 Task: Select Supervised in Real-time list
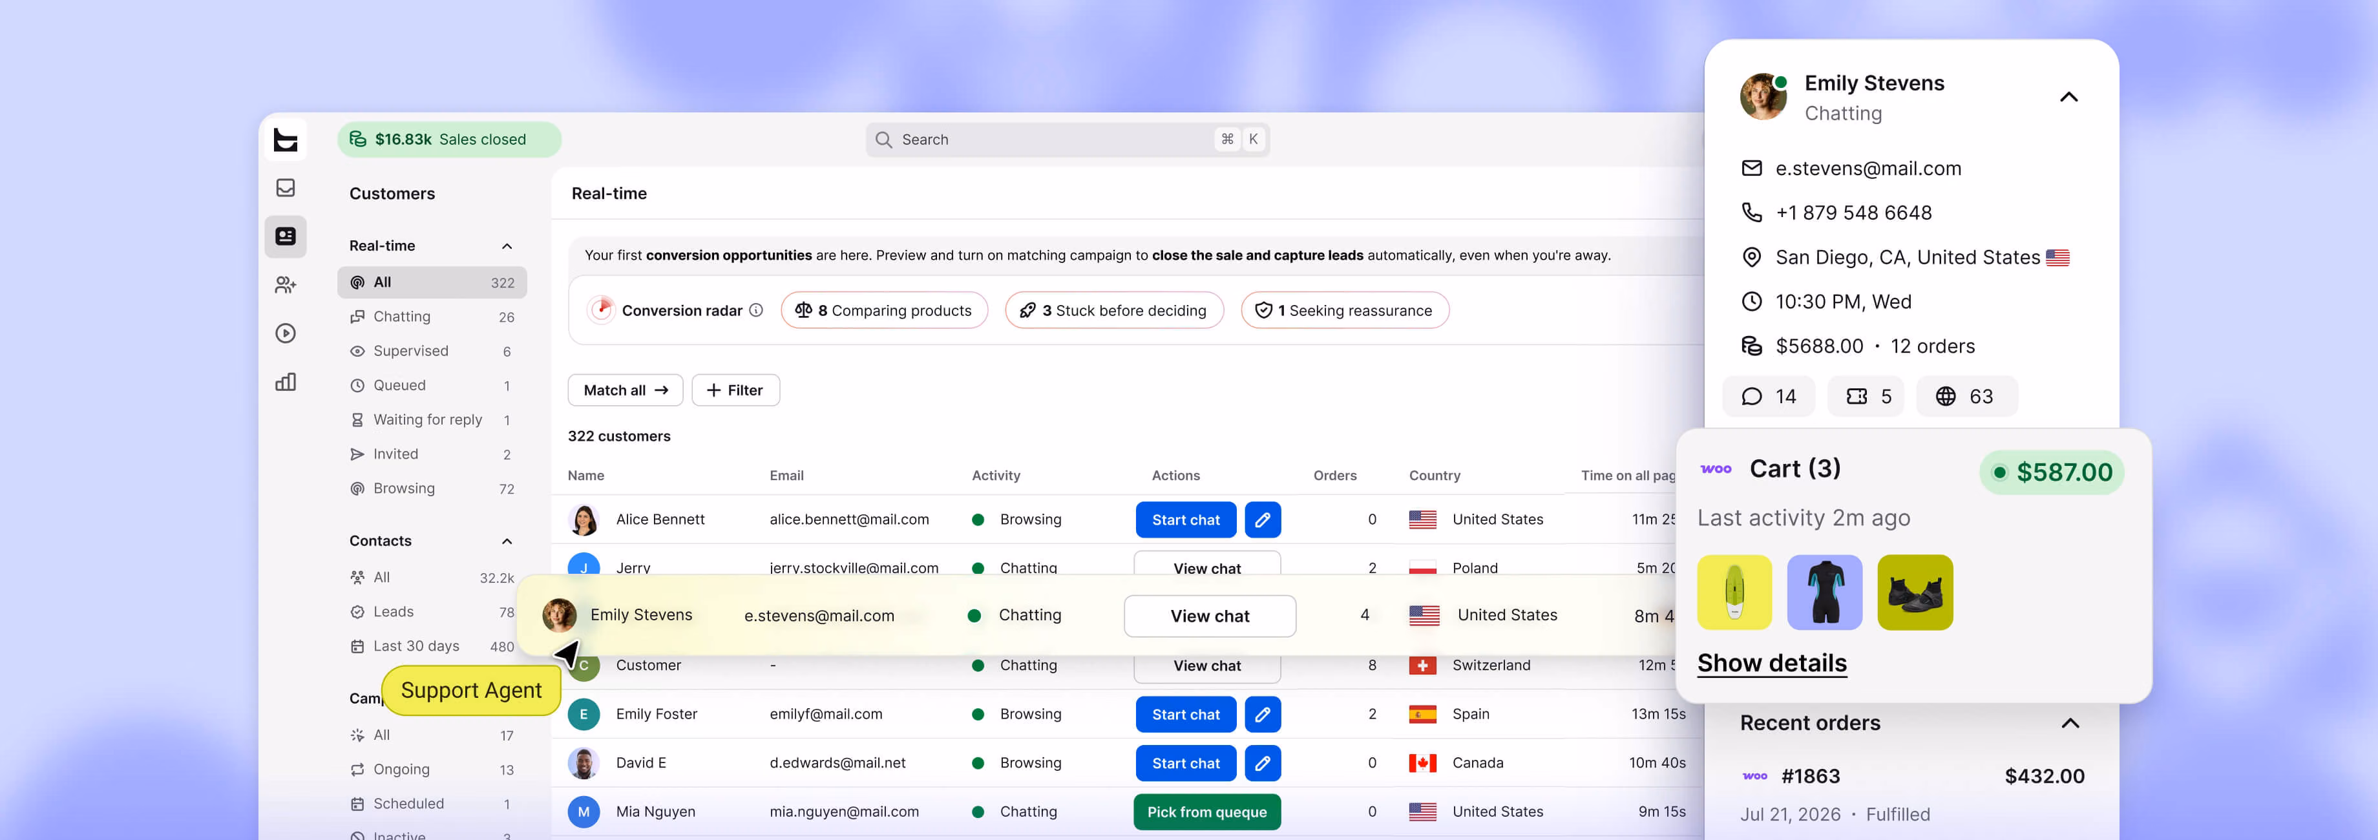coord(432,351)
